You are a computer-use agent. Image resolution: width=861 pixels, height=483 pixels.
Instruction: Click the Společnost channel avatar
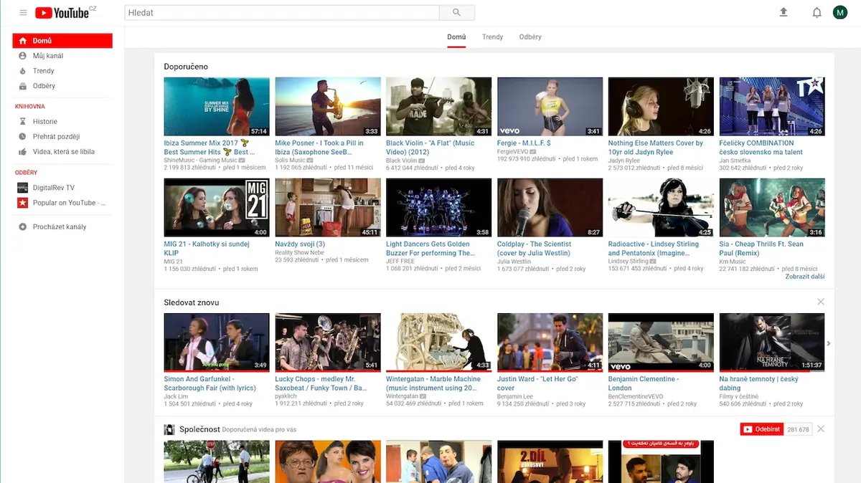click(169, 430)
